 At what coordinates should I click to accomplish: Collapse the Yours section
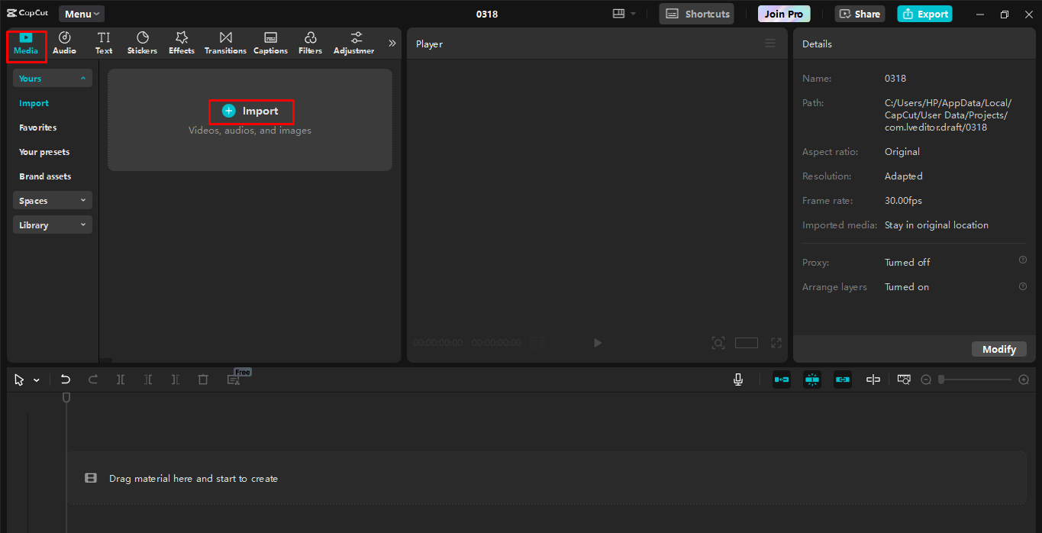(53, 78)
